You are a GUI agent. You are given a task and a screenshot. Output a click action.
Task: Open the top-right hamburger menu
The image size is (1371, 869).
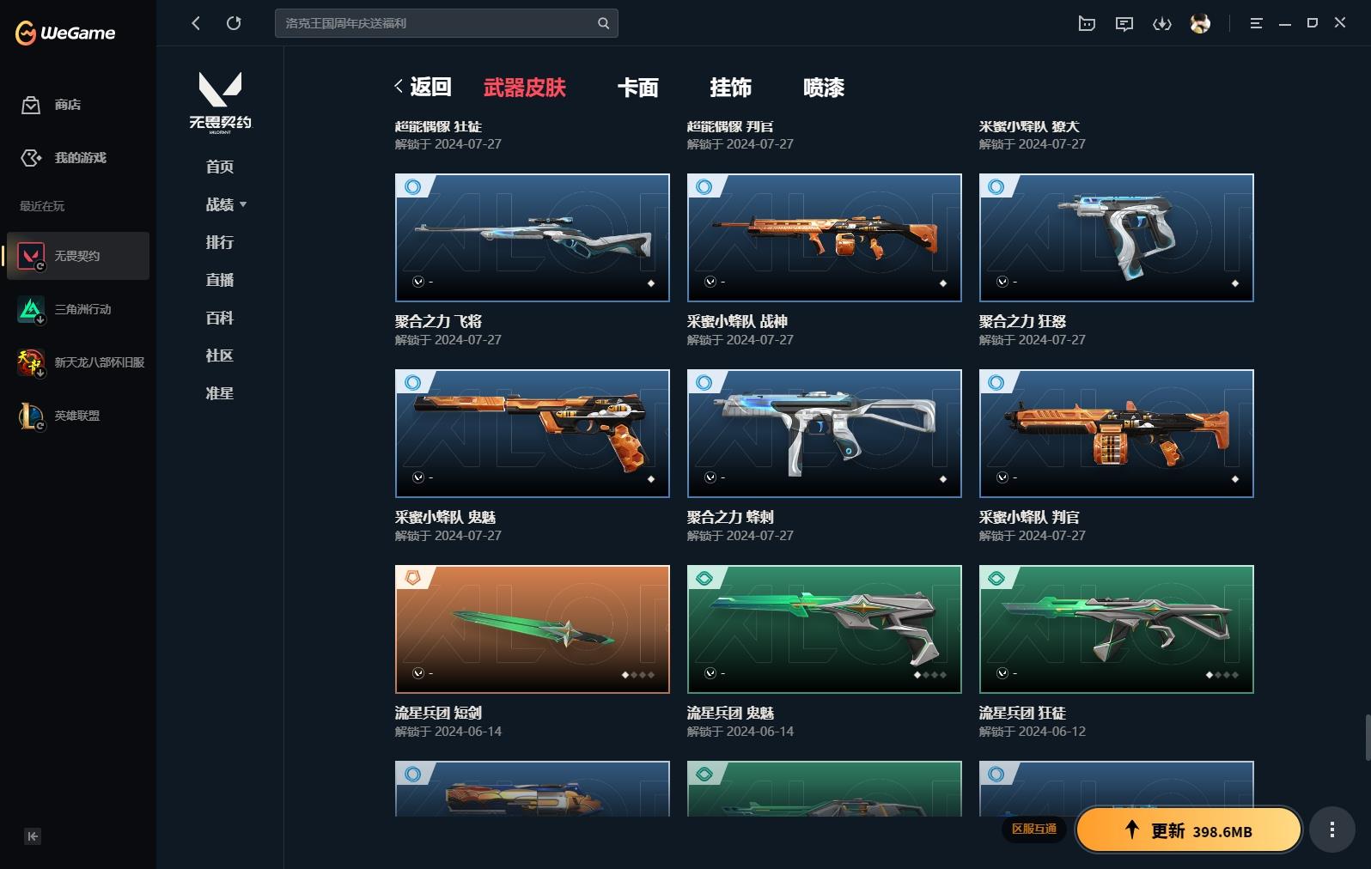pos(1256,23)
